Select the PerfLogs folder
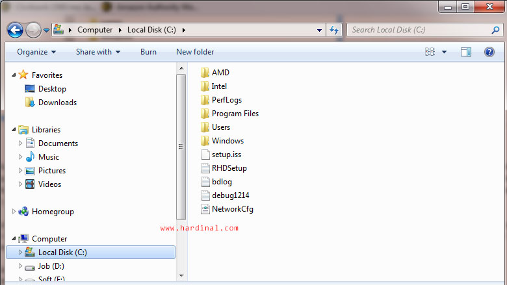 click(x=221, y=100)
